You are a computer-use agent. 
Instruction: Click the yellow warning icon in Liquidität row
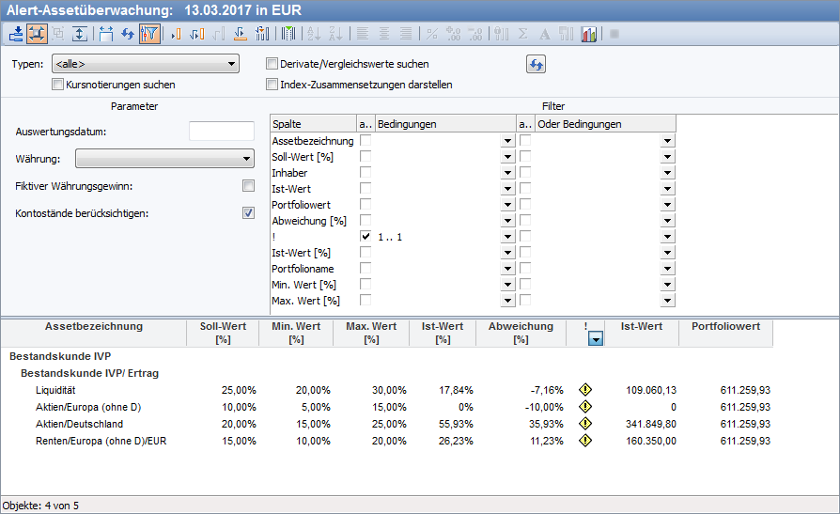(x=584, y=390)
